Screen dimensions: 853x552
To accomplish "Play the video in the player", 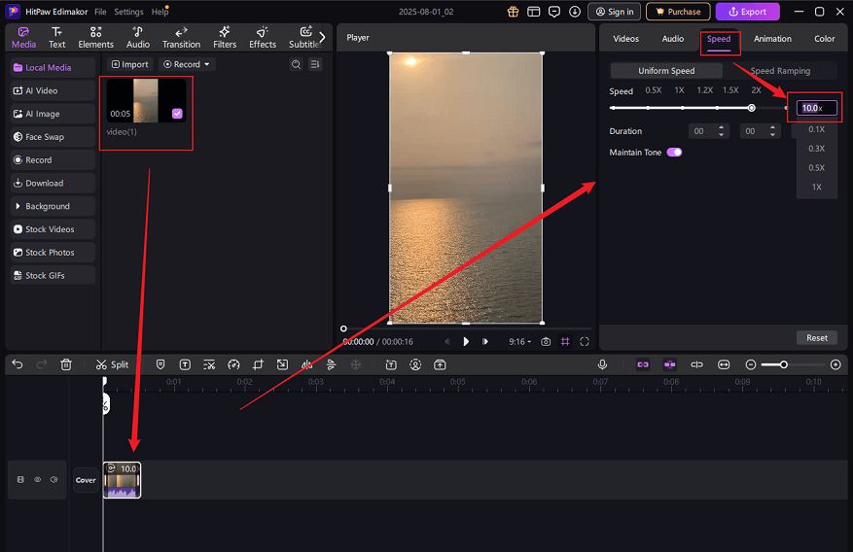I will (466, 342).
